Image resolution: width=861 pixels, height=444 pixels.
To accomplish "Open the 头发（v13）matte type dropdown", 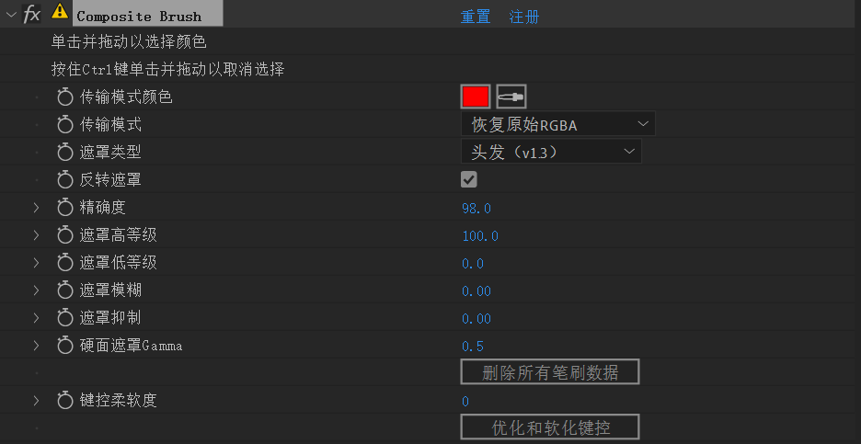I will tap(550, 152).
